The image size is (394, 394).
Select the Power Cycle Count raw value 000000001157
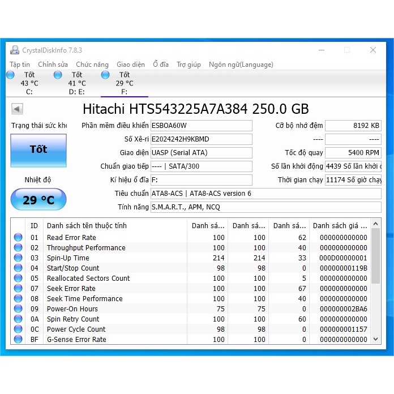point(344,329)
